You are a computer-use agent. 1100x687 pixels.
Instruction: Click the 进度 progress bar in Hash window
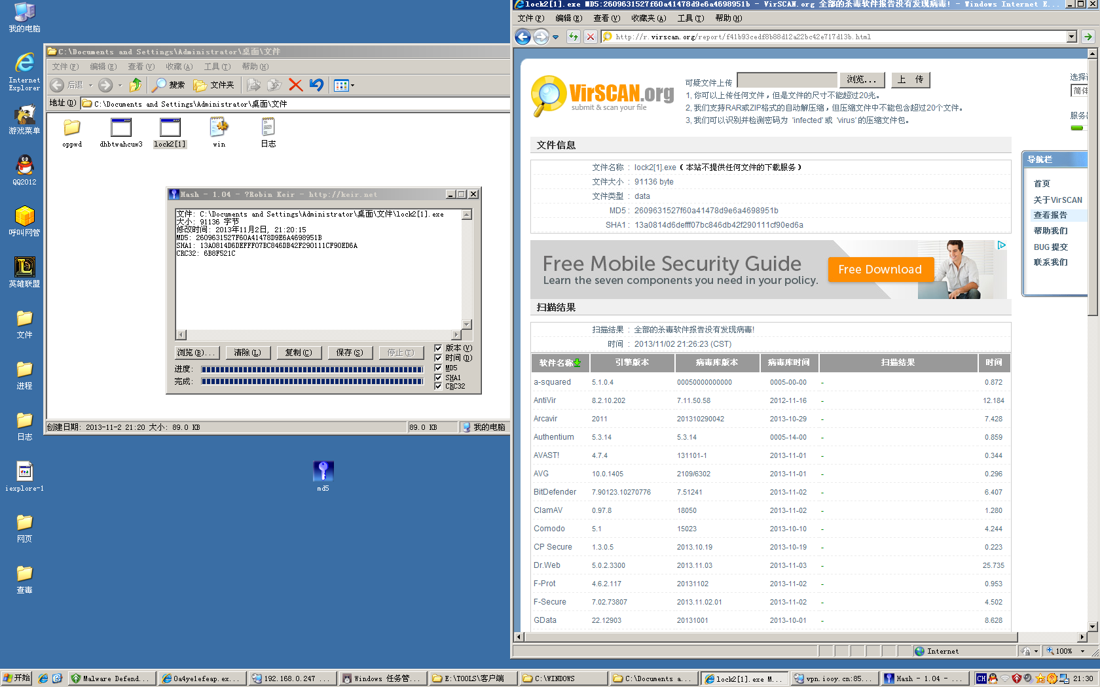[312, 370]
